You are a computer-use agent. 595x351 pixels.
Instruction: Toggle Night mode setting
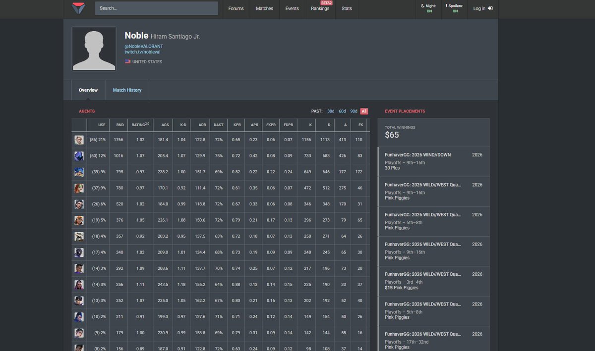point(429,8)
